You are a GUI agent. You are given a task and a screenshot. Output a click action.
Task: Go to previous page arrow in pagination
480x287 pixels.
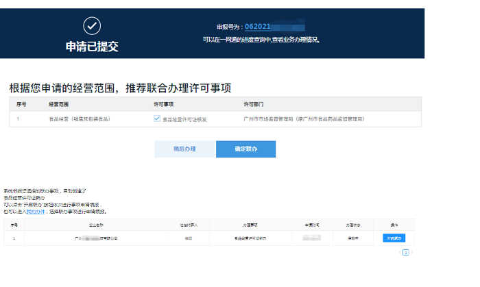coord(400,253)
